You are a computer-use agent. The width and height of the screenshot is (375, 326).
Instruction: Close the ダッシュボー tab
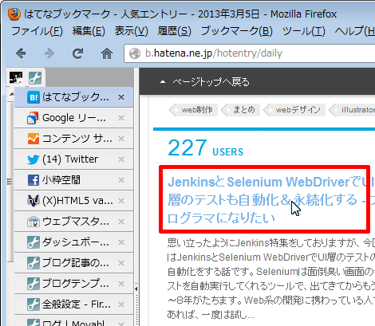click(121, 242)
